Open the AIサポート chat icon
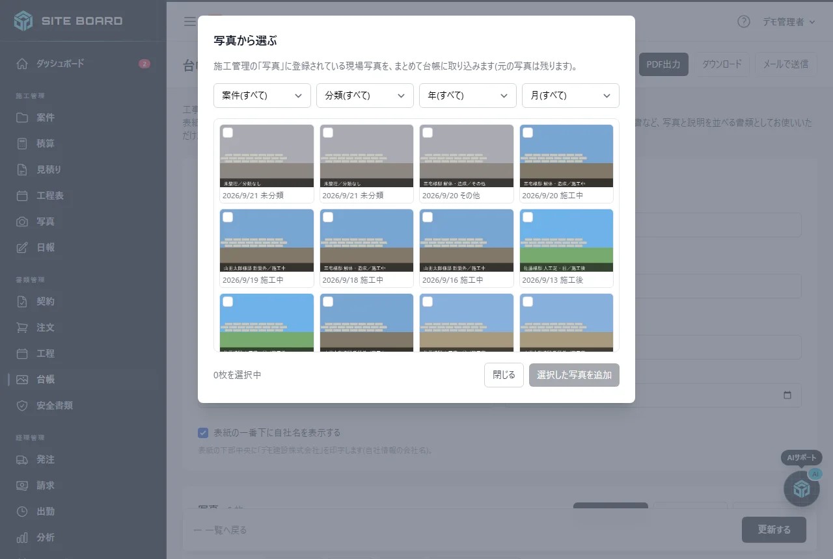 coord(802,489)
